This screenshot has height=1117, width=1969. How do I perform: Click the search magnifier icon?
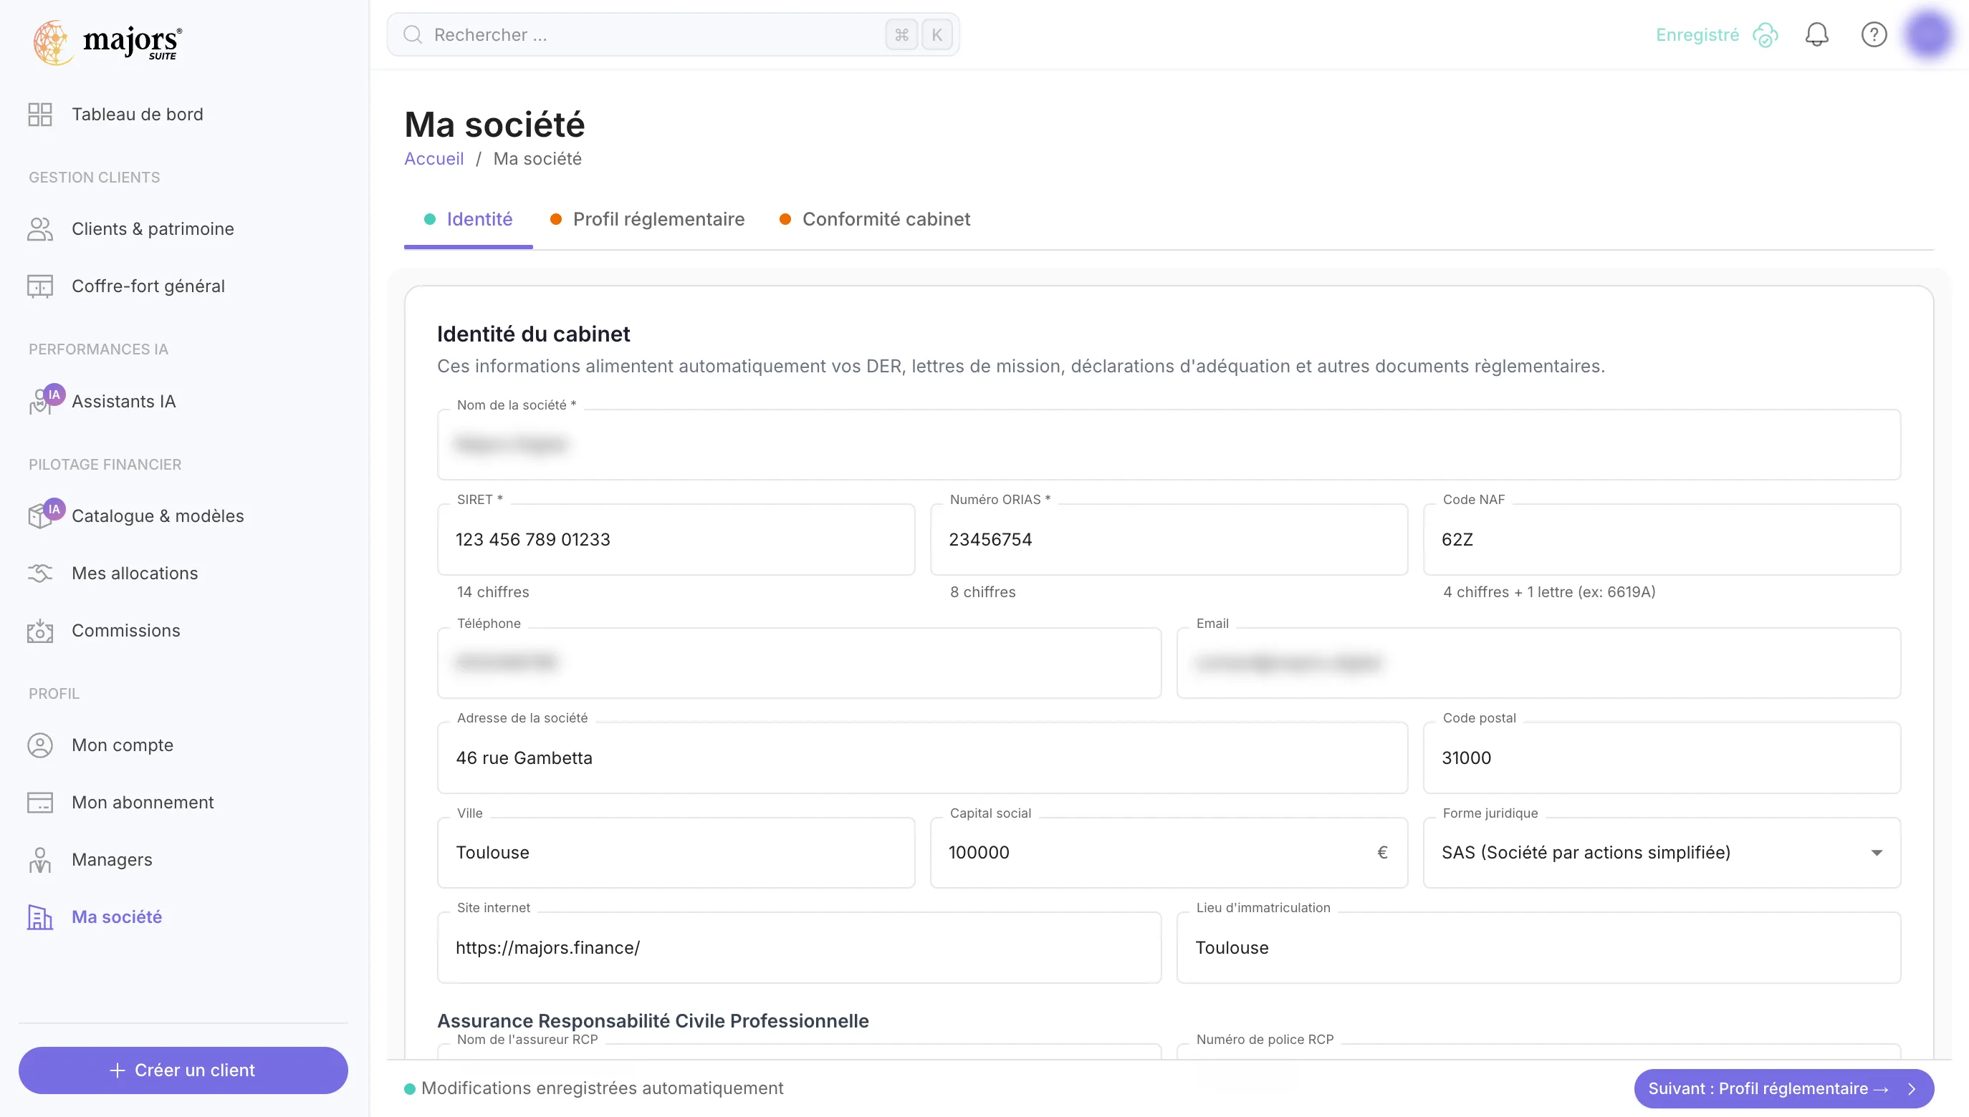click(413, 34)
